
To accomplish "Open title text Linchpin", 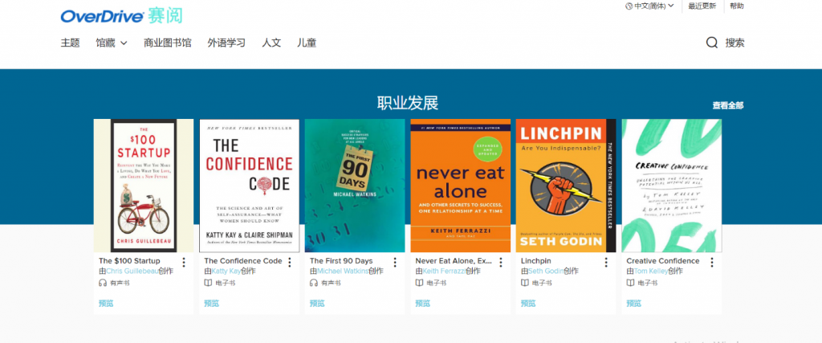I will tap(536, 260).
